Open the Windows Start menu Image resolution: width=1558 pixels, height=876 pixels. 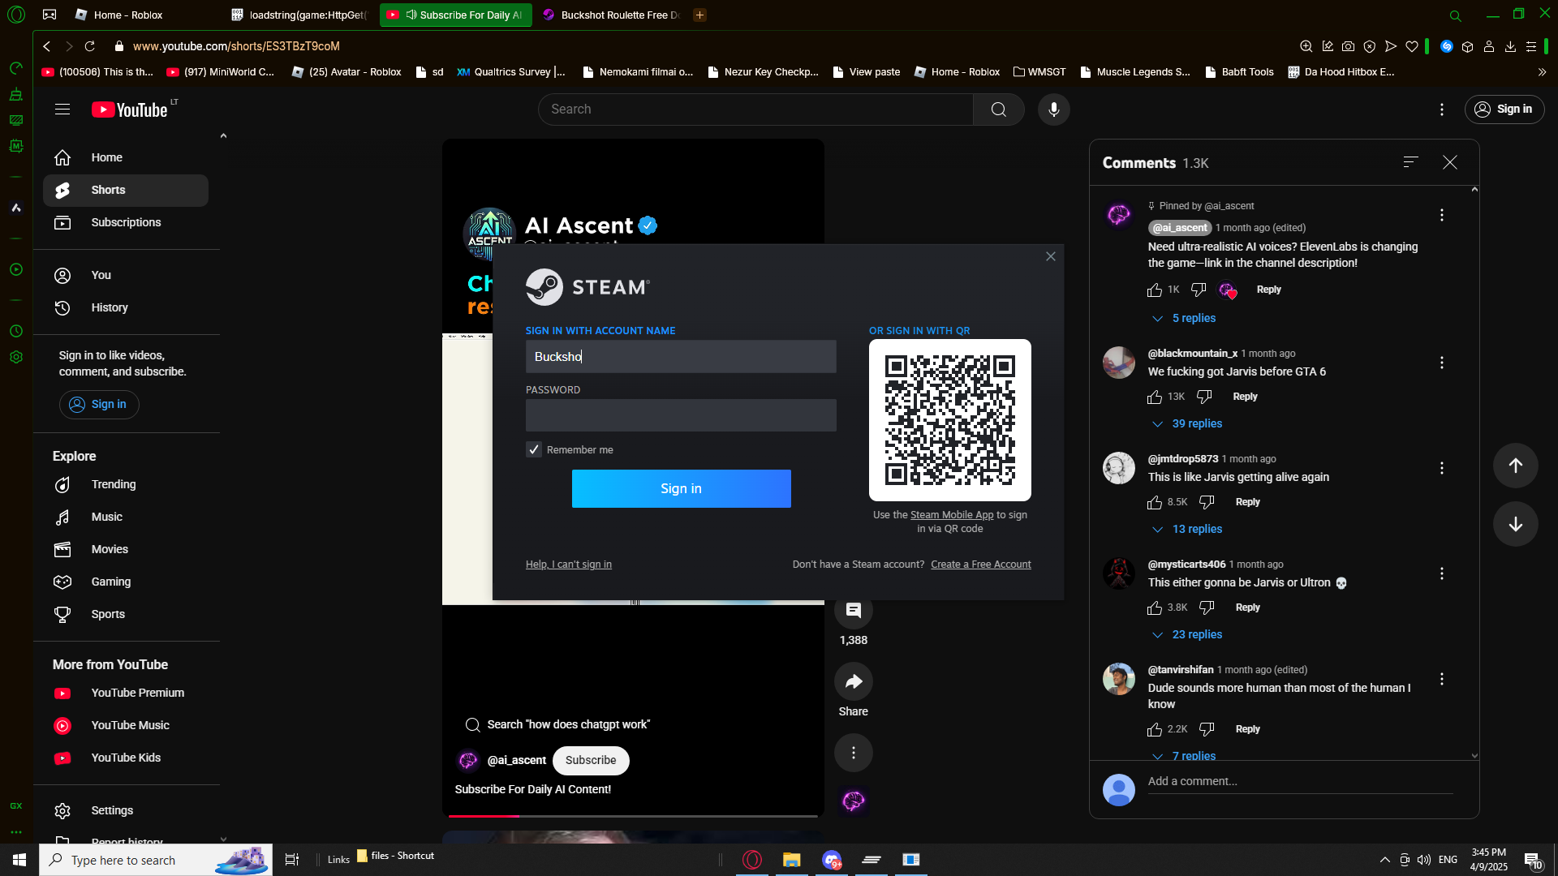coord(19,860)
